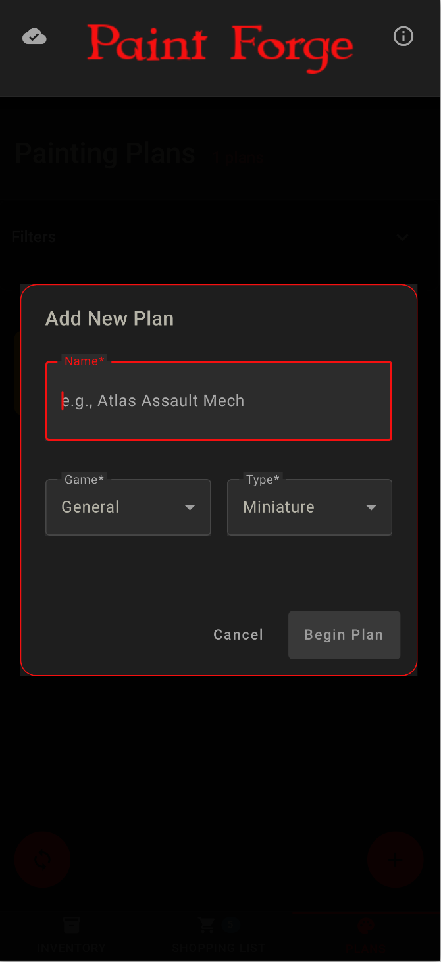
Task: Open the Type dropdown showing Miniature
Action: [309, 507]
